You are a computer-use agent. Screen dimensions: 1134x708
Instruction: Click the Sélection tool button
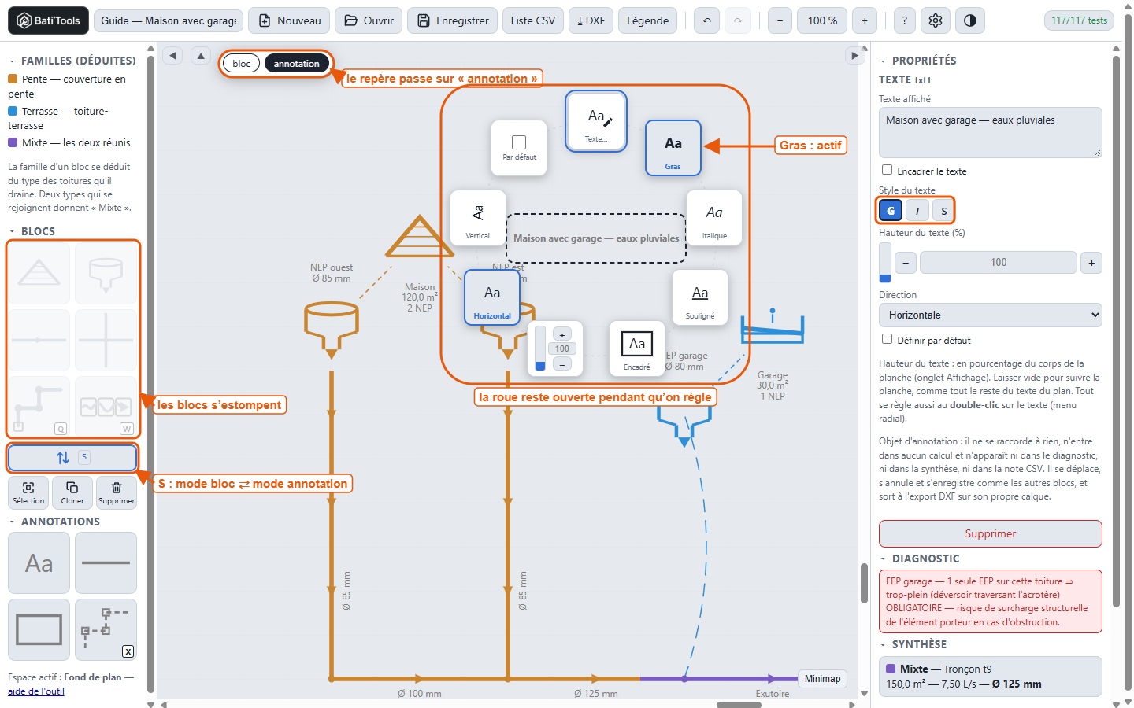(28, 492)
